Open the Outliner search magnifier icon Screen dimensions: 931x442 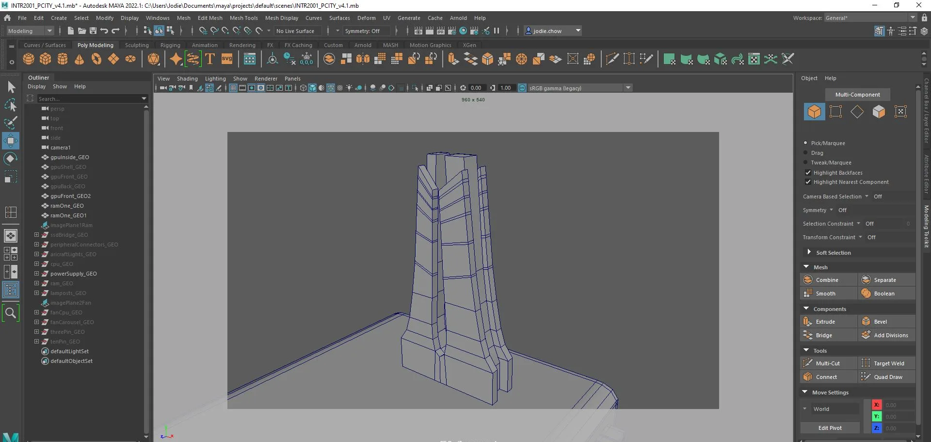pyautogui.click(x=11, y=313)
